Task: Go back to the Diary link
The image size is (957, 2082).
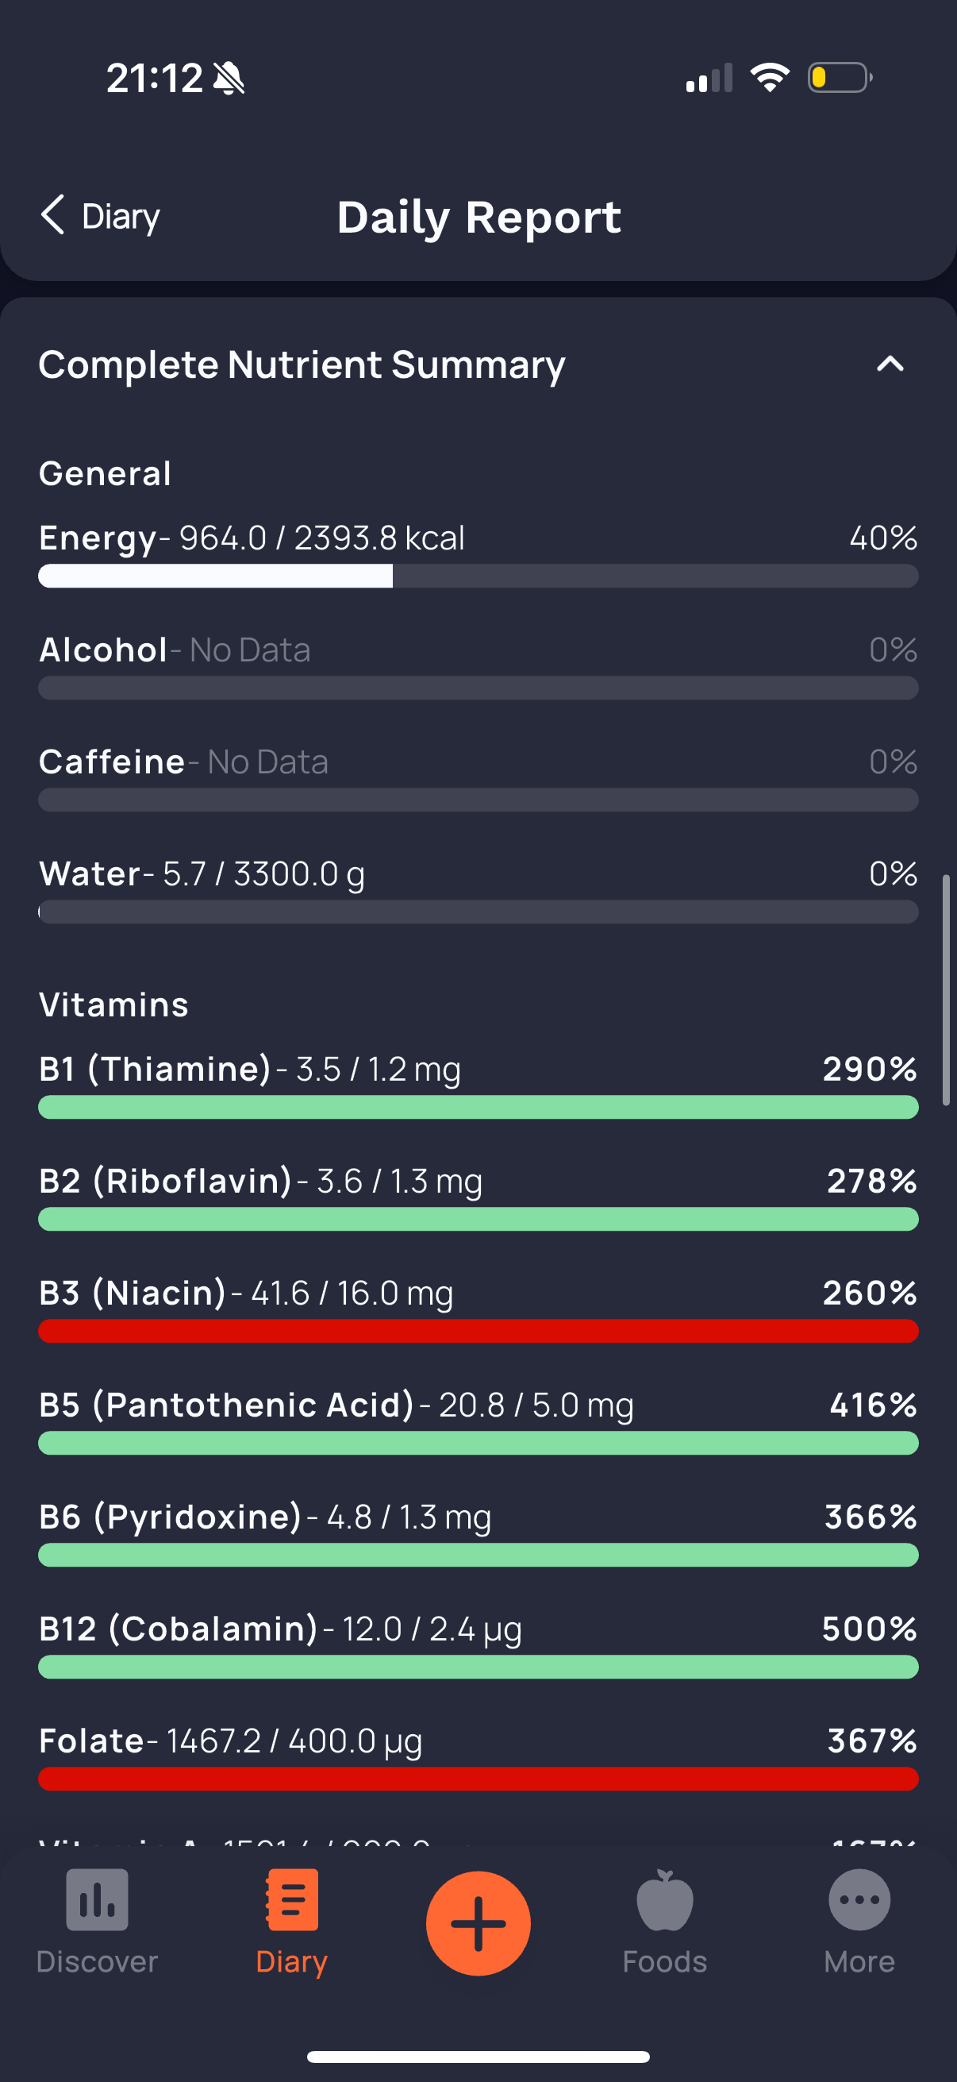Action: tap(121, 217)
